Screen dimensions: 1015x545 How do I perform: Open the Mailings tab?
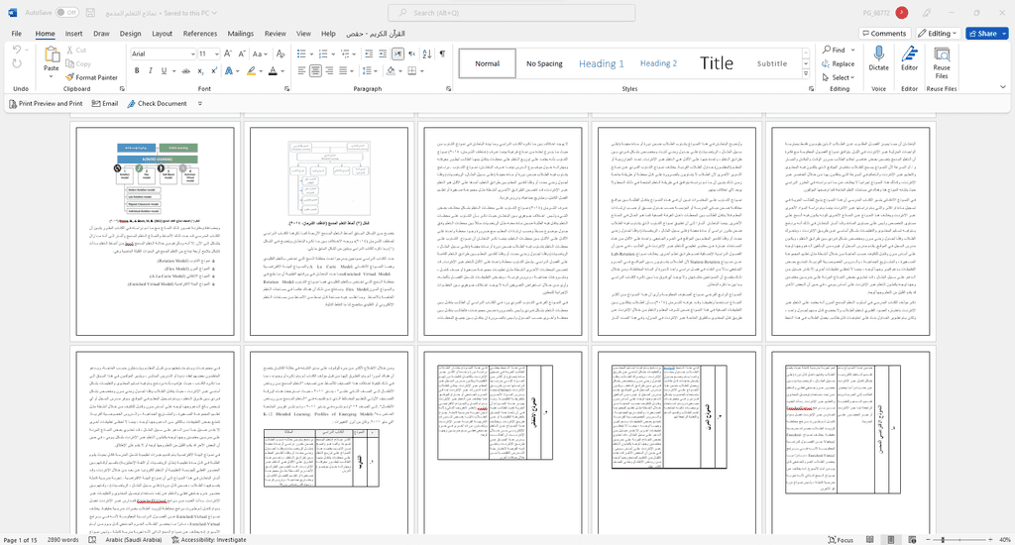coord(240,34)
